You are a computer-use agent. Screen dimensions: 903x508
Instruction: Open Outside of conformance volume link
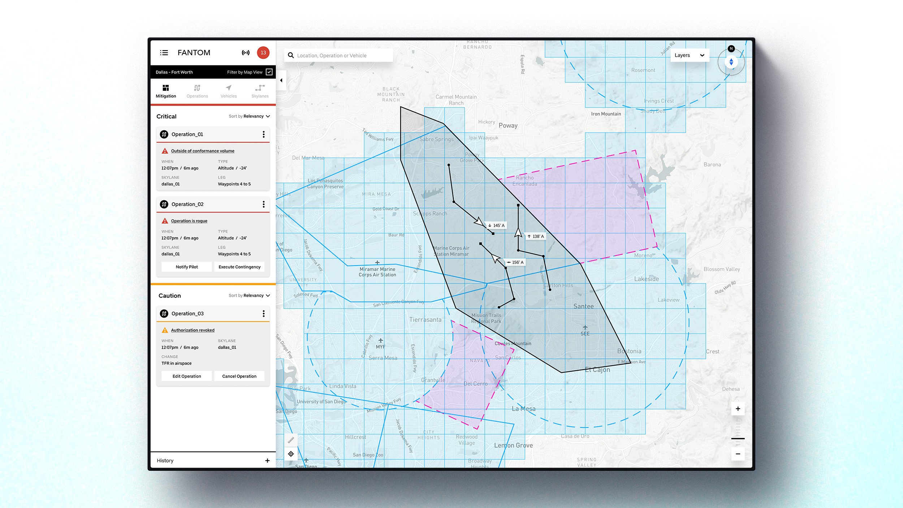203,151
